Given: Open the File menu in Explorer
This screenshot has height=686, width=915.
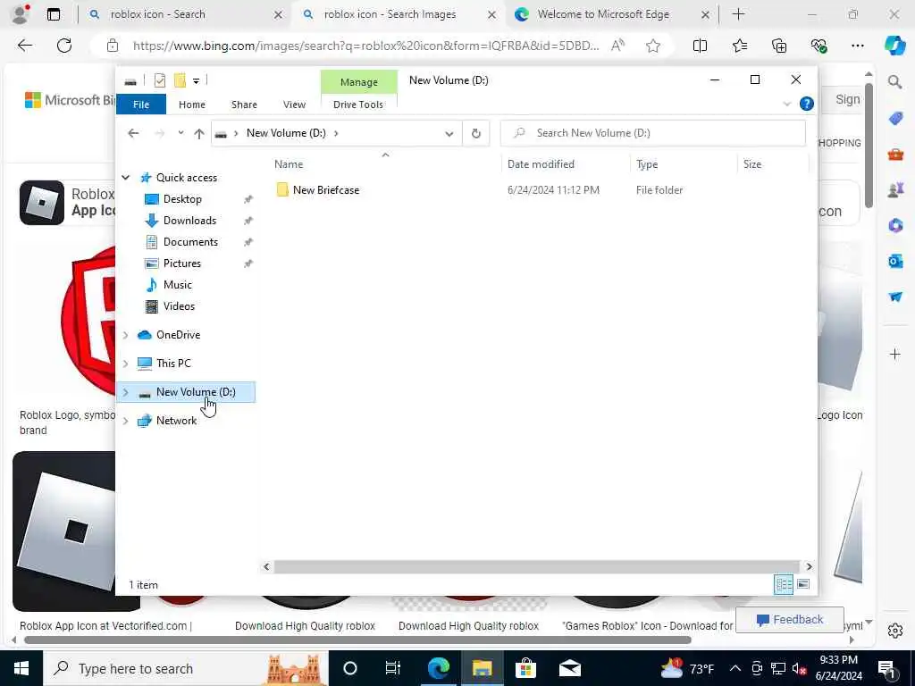Looking at the screenshot, I should [141, 105].
